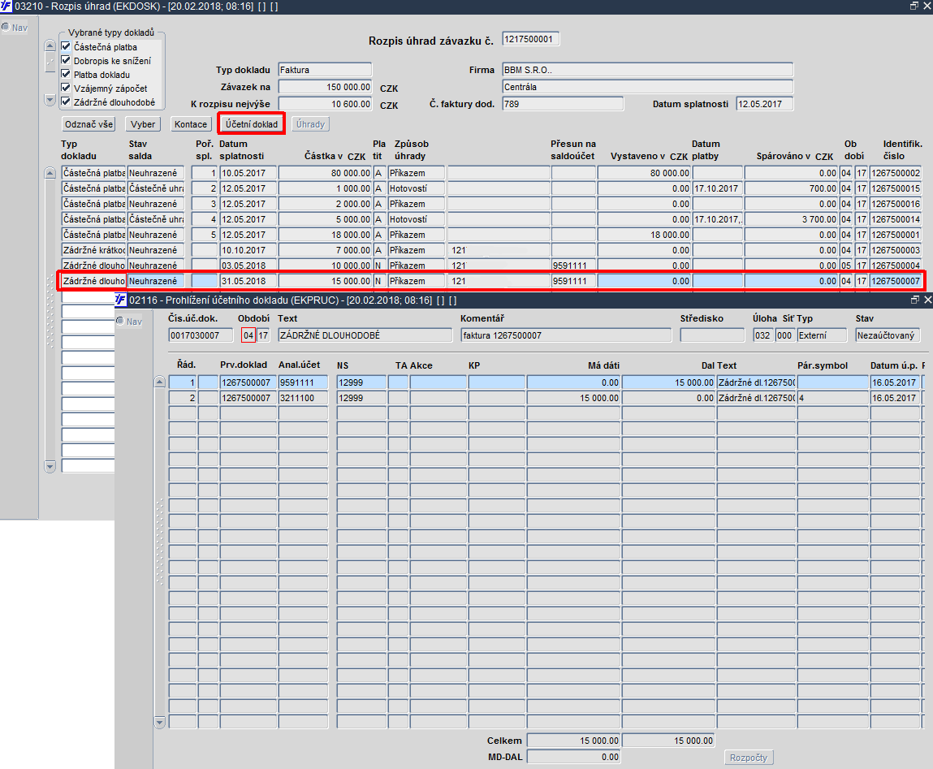This screenshot has height=769, width=933.
Task: Select the 80 000.00 Částka cell
Action: 325,173
